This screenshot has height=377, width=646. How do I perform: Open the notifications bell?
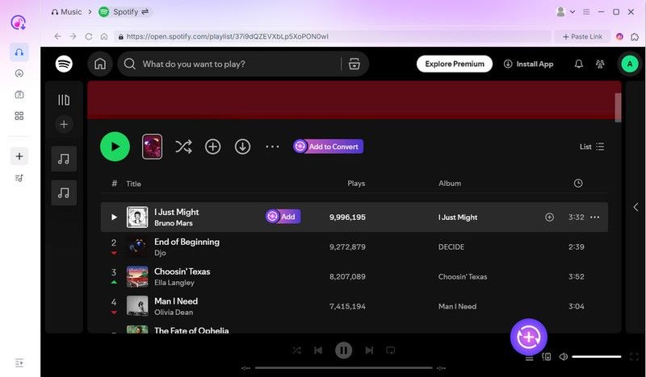pyautogui.click(x=578, y=64)
